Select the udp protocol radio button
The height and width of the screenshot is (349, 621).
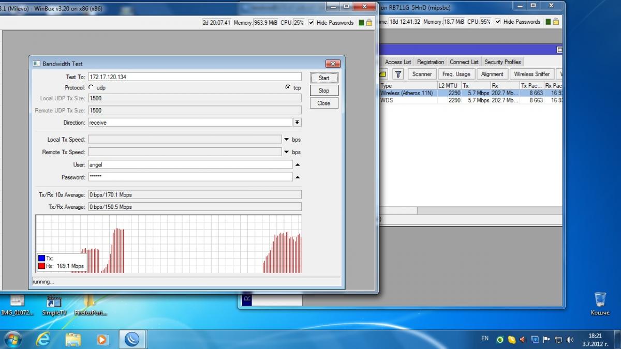click(x=92, y=88)
